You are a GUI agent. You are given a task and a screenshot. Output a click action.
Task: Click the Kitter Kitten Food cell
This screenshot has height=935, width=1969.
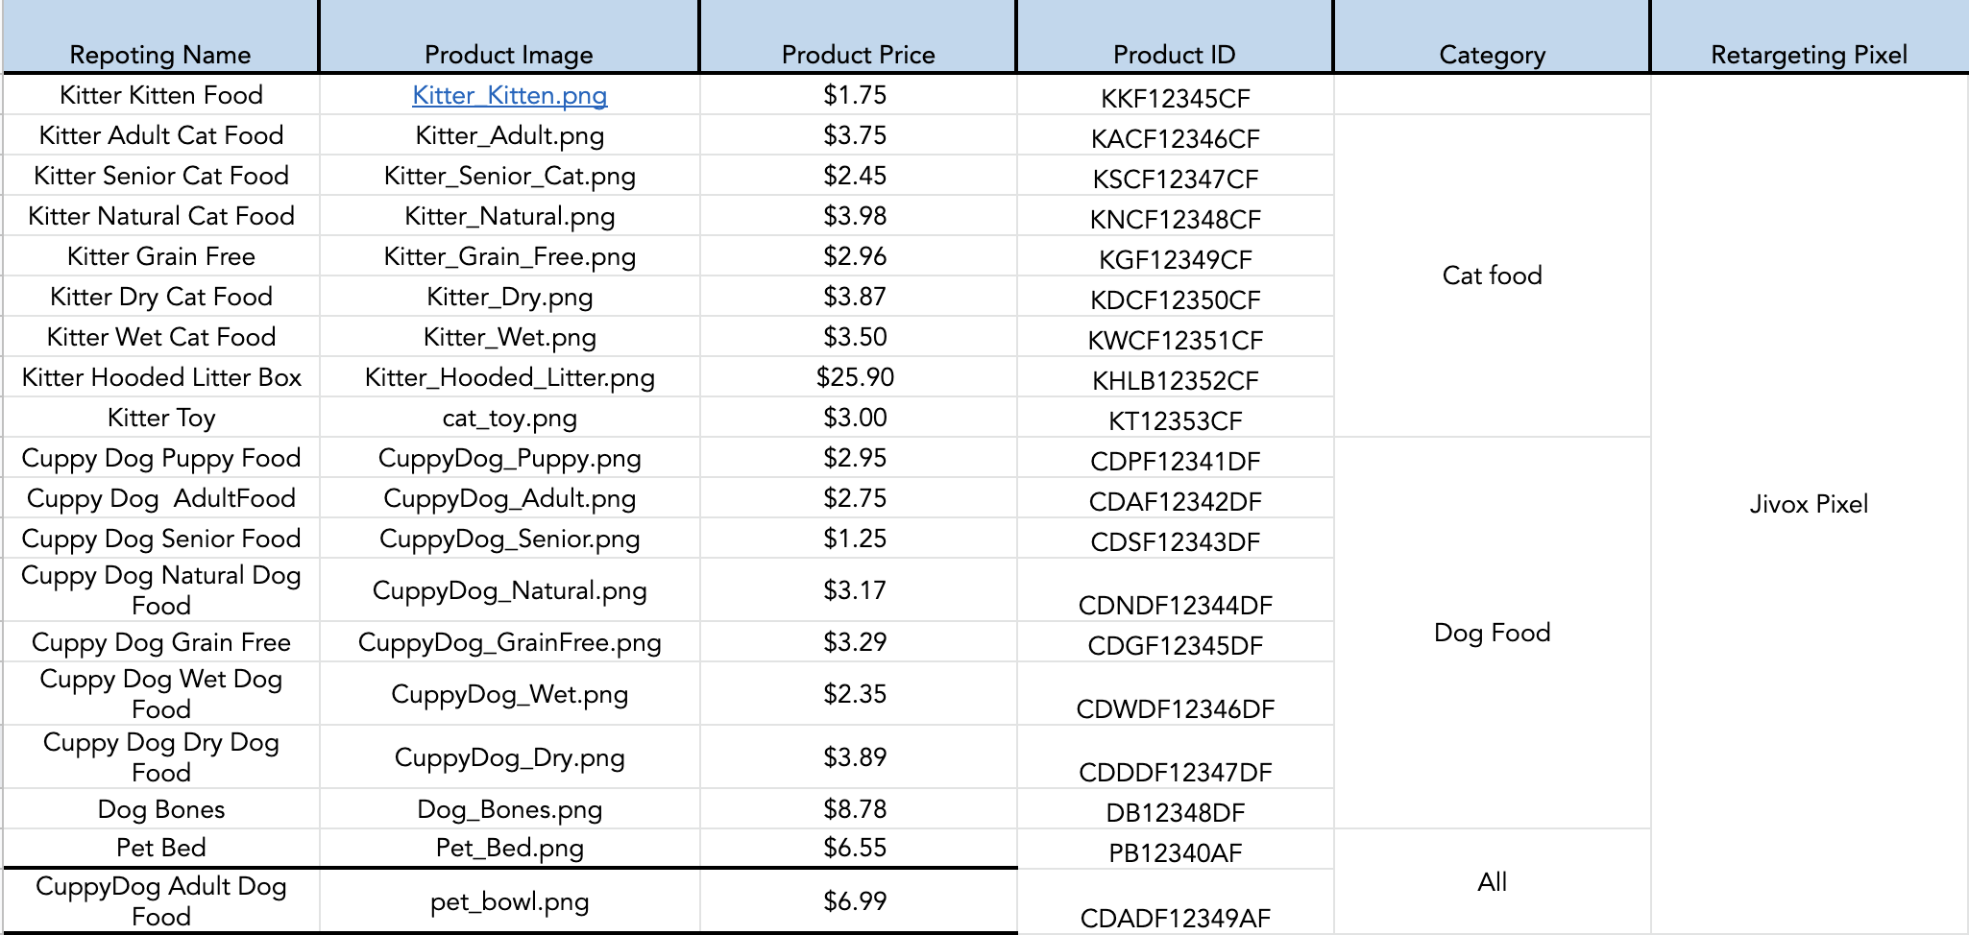point(160,95)
